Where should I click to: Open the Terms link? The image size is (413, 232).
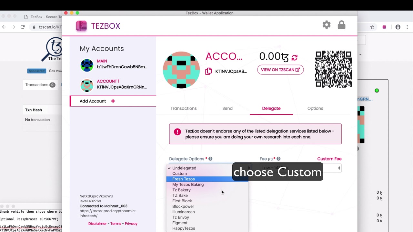116,224
